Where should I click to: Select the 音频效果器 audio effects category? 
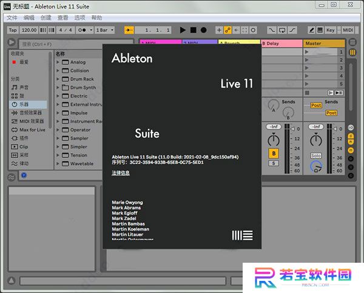[x=29, y=113]
